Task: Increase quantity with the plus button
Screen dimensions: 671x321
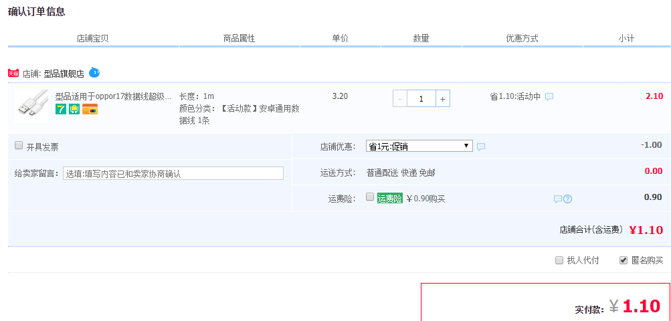Action: pyautogui.click(x=443, y=99)
